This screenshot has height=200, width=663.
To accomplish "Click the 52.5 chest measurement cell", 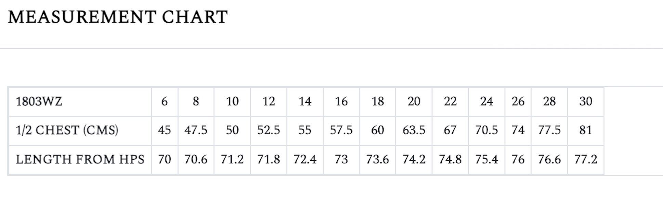I will pyautogui.click(x=269, y=130).
